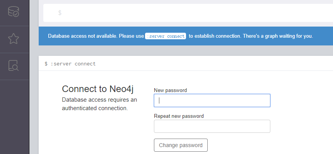Image resolution: width=333 pixels, height=154 pixels.
Task: Click ':server connect' code link in blue banner
Action: click(166, 36)
